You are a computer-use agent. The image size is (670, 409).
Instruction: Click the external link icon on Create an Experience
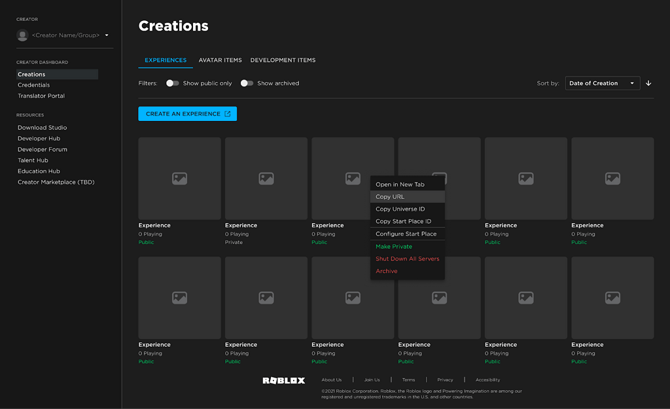click(x=228, y=113)
